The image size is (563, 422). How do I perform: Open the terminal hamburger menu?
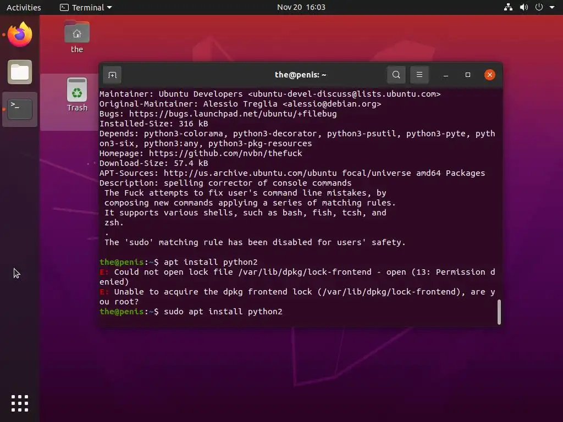point(419,75)
